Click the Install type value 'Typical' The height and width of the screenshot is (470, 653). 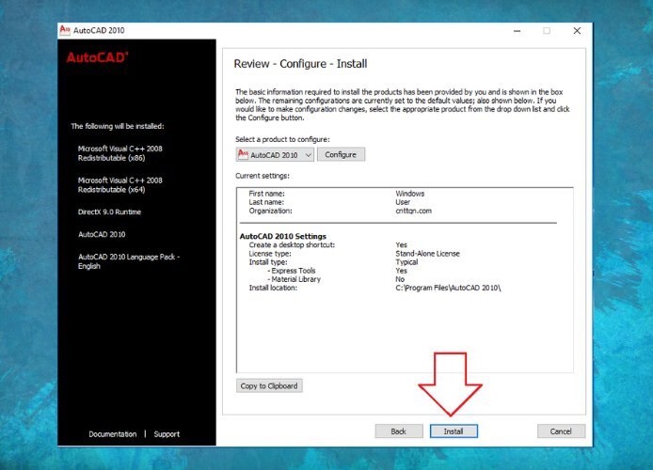click(x=406, y=262)
